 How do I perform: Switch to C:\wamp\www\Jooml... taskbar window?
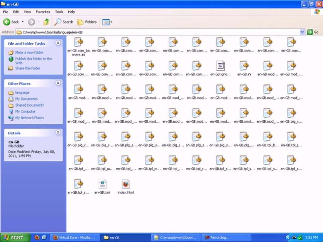coord(176,238)
